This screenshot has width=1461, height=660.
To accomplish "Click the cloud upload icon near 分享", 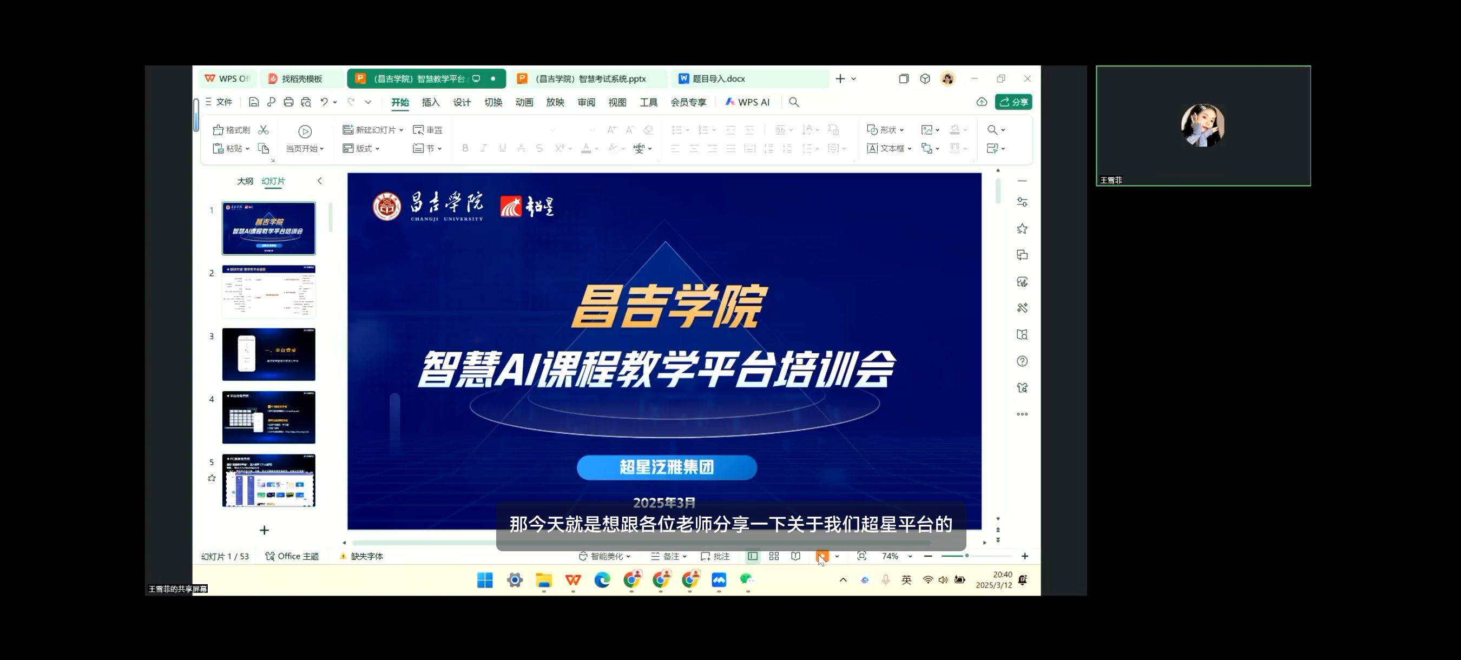I will (x=982, y=102).
